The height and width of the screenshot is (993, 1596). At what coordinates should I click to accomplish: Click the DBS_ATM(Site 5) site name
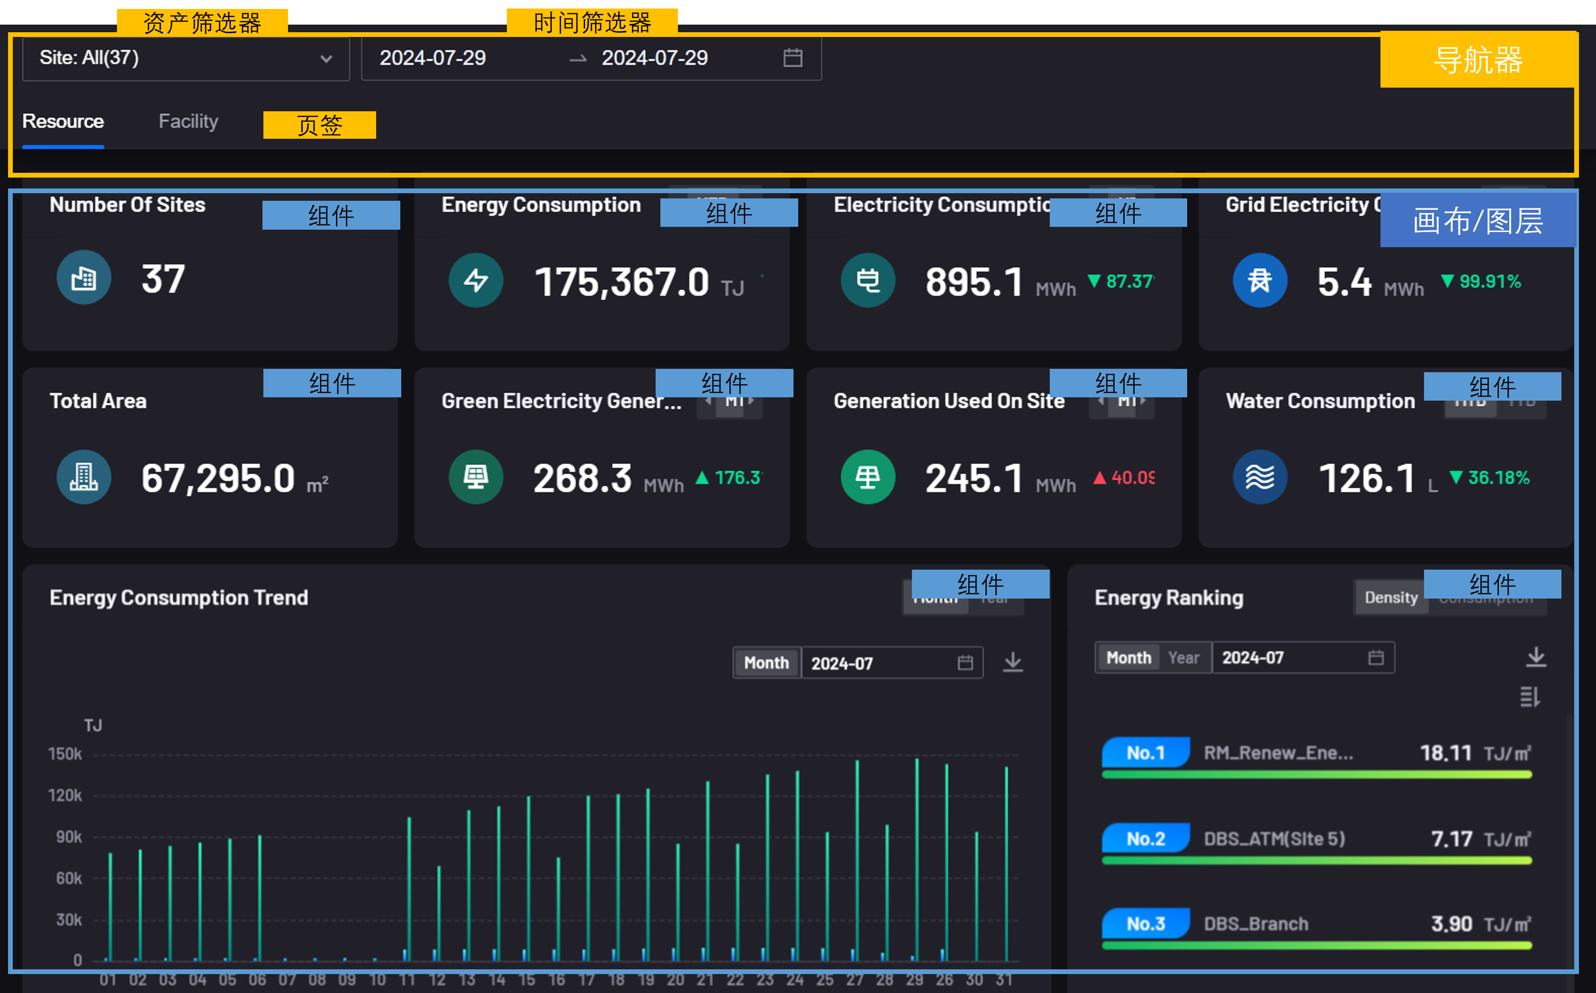(x=1275, y=839)
